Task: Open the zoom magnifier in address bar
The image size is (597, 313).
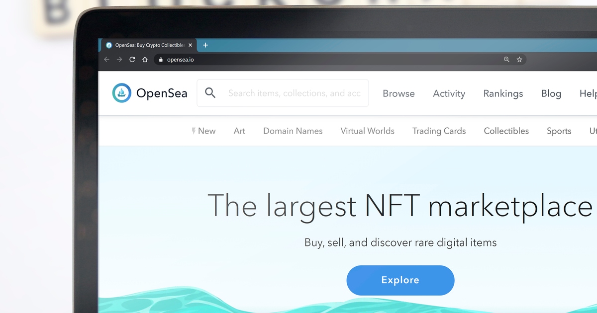Action: click(x=506, y=60)
